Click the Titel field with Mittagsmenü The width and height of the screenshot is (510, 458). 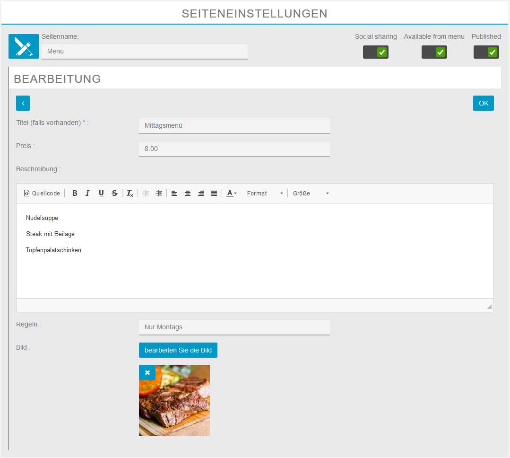click(234, 126)
